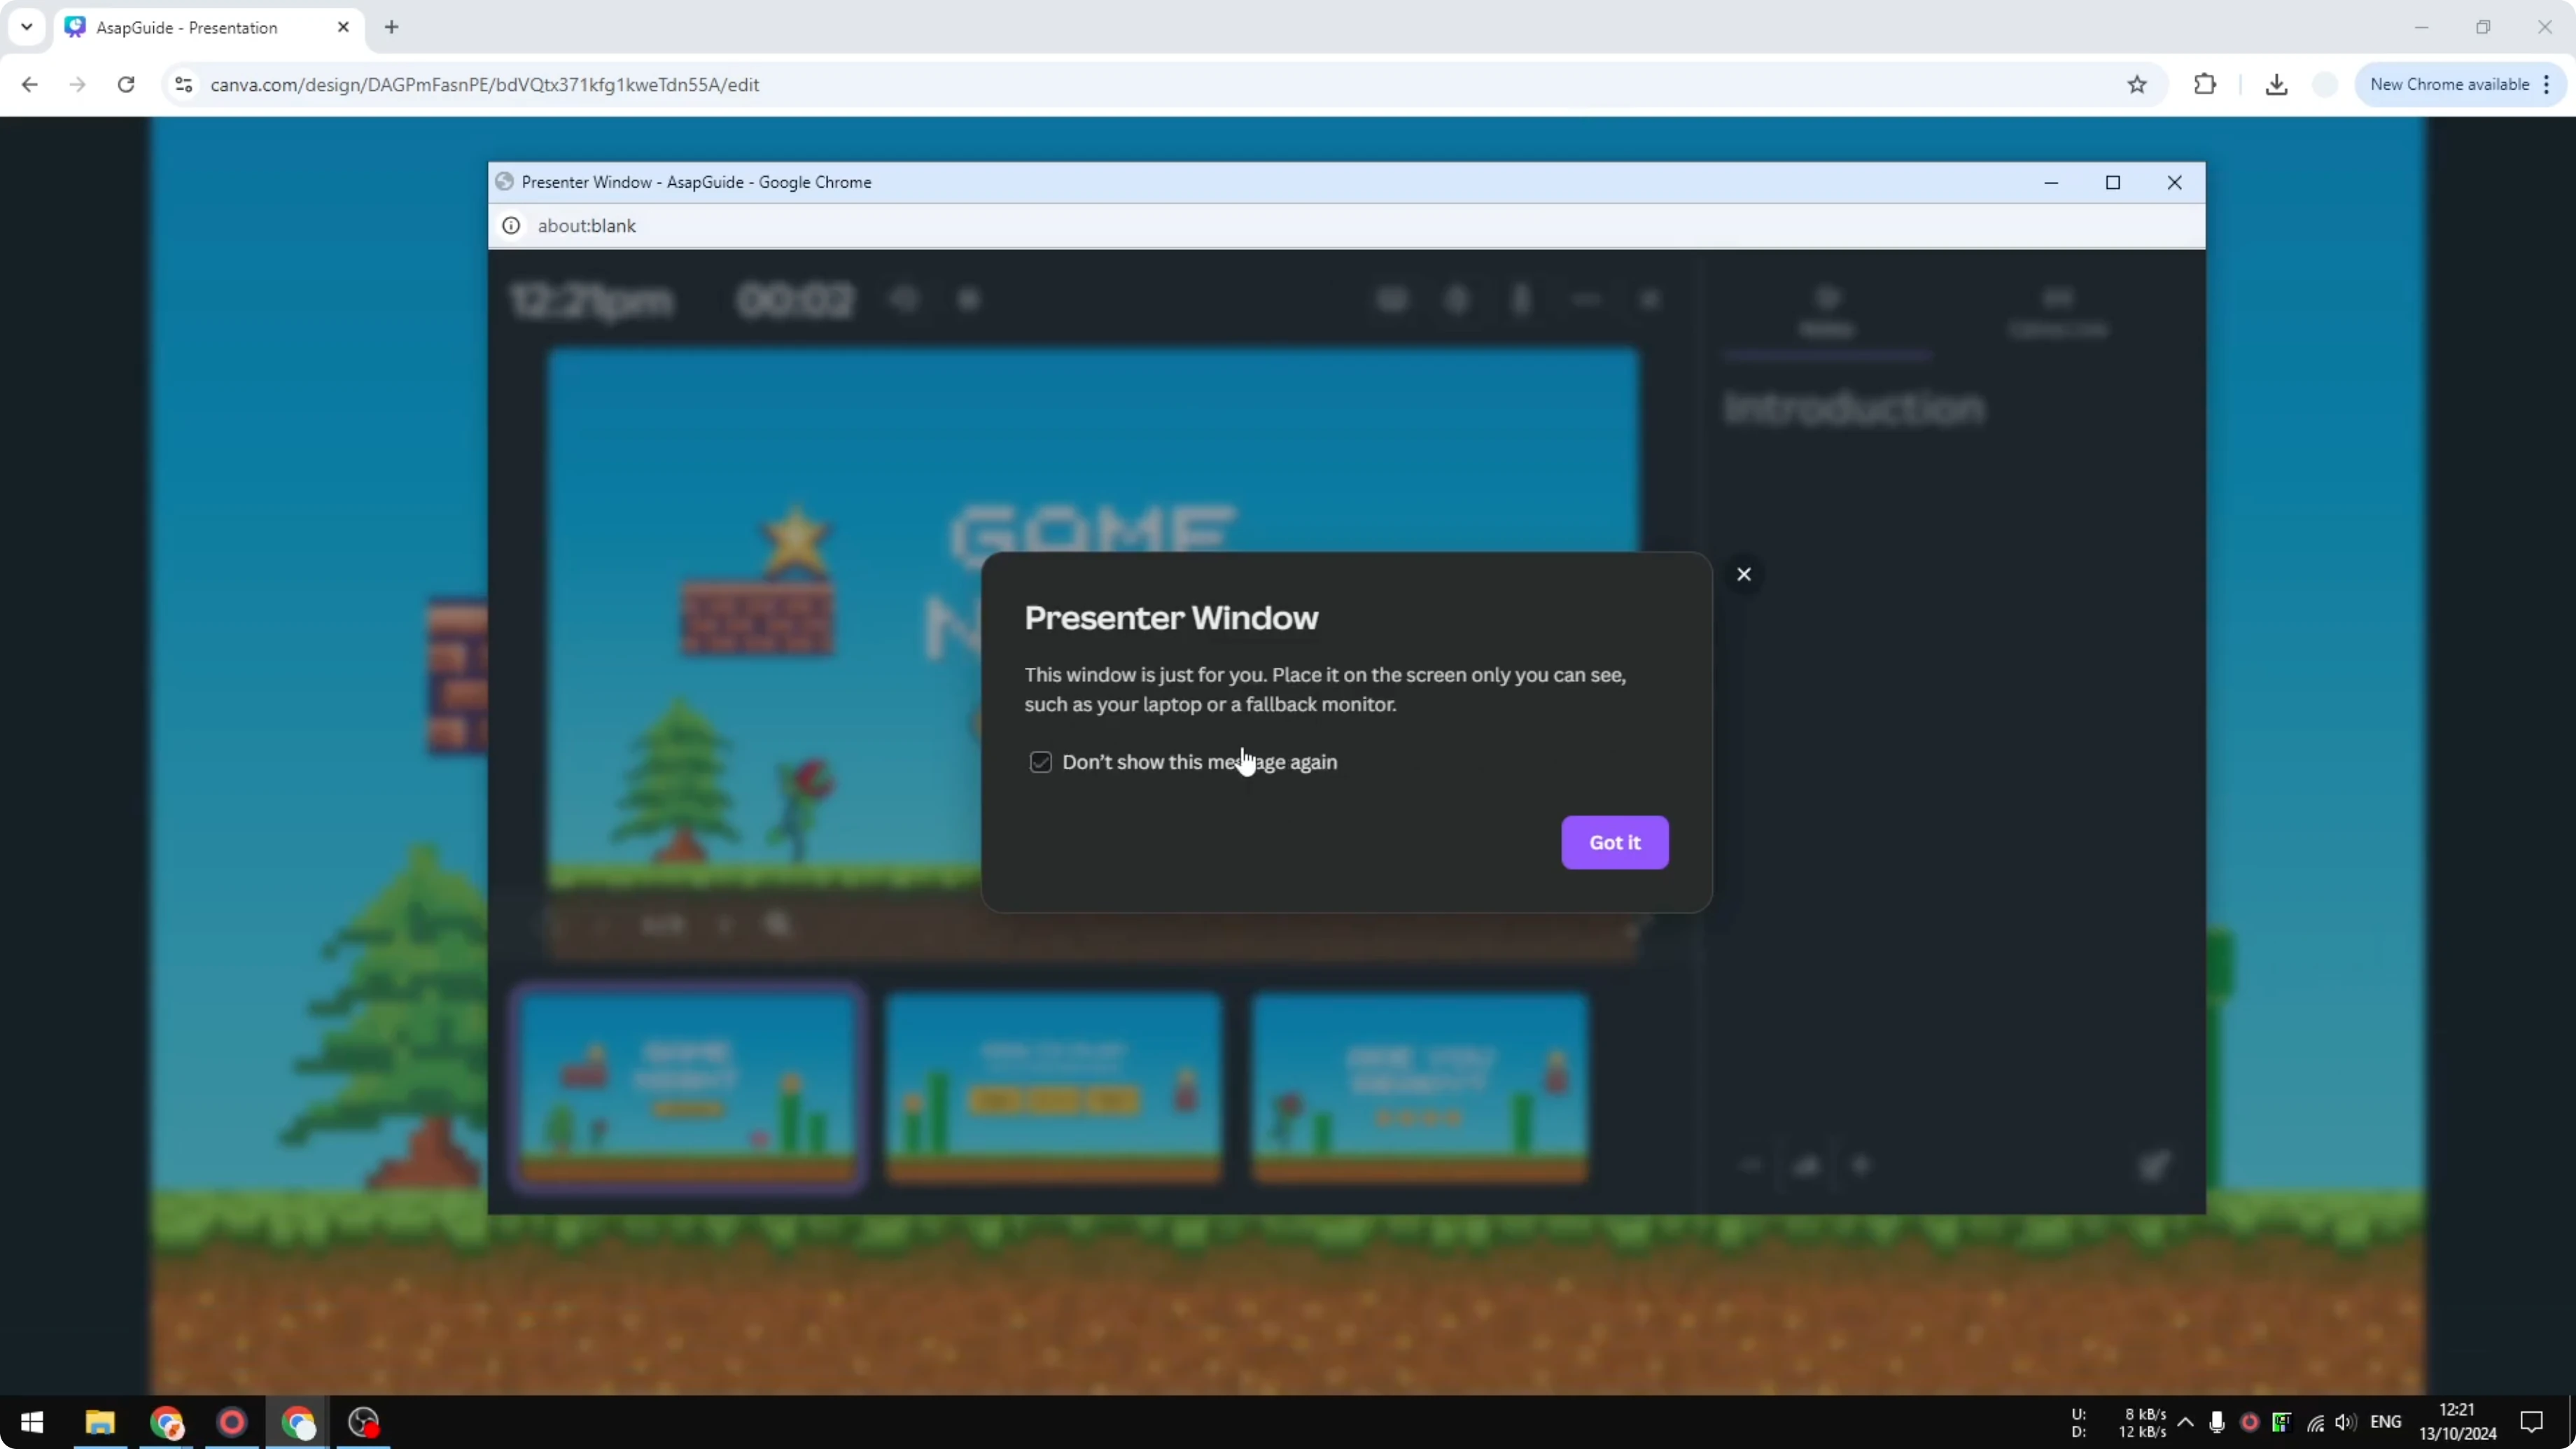The height and width of the screenshot is (1449, 2576).
Task: Go forward in the main Chrome window
Action: coord(77,85)
